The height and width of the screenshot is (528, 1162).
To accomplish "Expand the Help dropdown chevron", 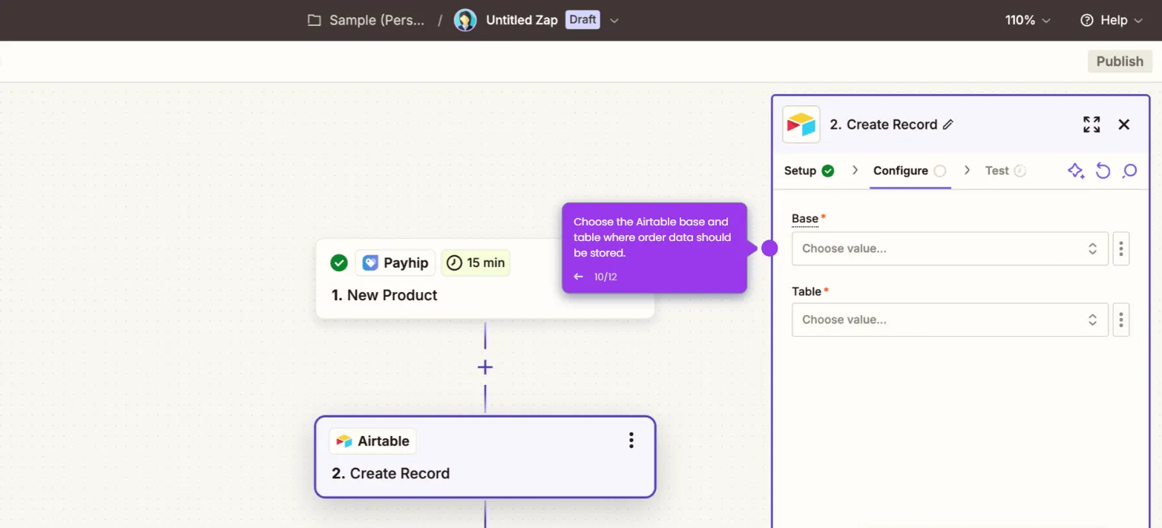I will (x=1138, y=21).
